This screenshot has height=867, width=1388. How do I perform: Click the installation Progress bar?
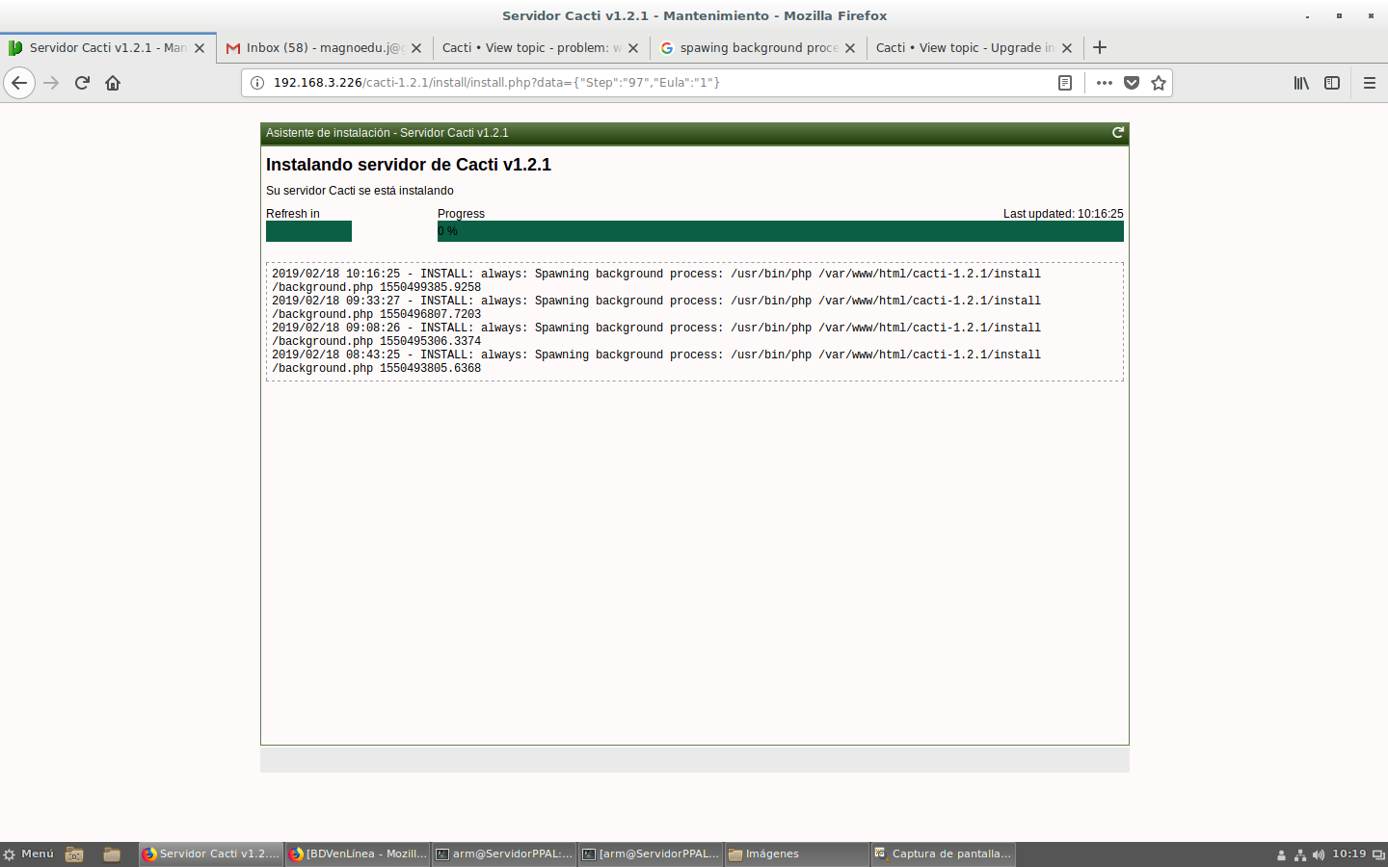click(x=780, y=231)
